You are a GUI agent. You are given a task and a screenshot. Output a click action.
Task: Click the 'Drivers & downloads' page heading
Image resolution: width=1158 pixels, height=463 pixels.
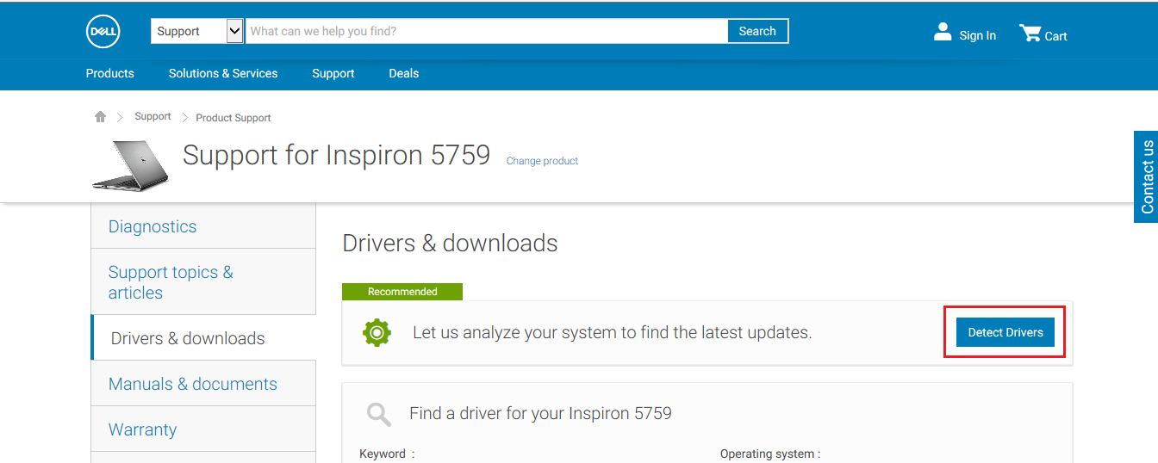tap(450, 244)
